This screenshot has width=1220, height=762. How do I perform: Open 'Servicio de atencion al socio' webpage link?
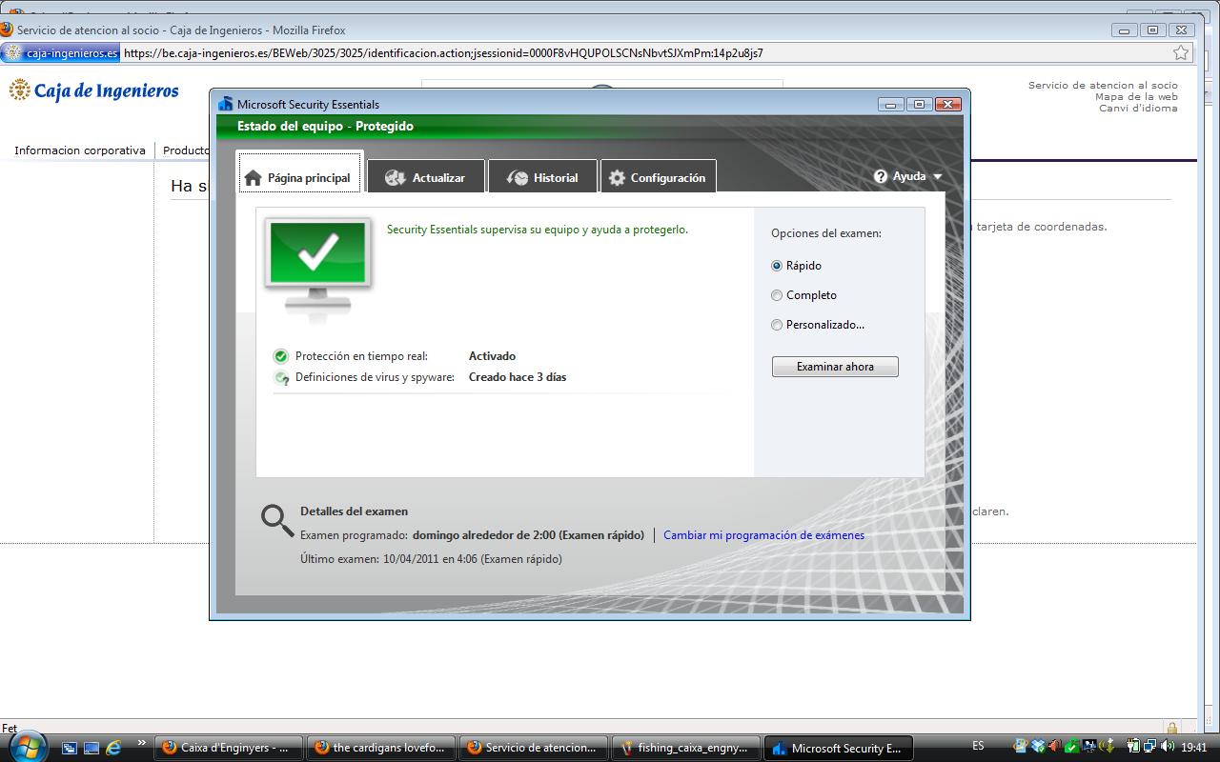pos(1103,86)
